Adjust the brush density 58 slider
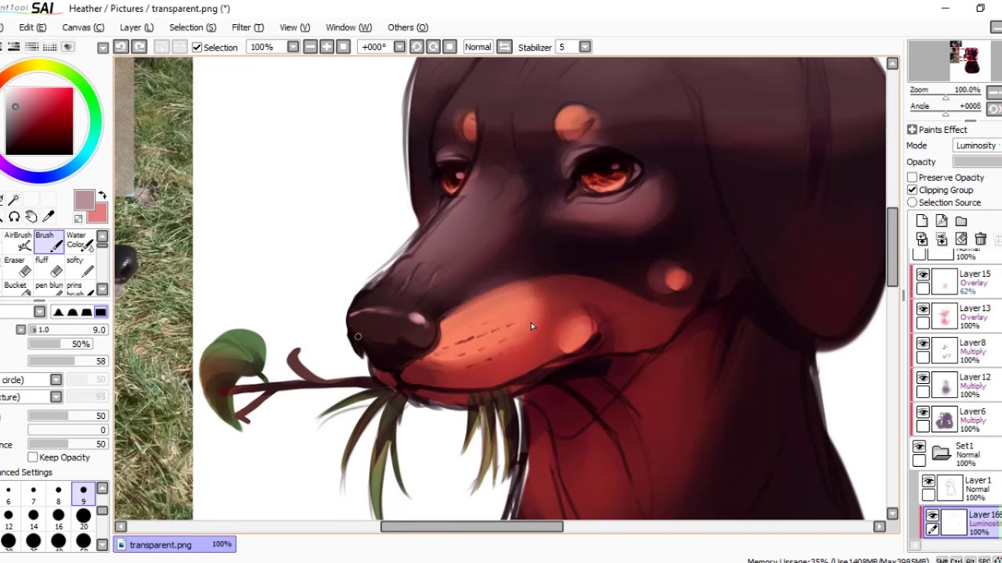Viewport: 1002px width, 563px height. pos(67,360)
